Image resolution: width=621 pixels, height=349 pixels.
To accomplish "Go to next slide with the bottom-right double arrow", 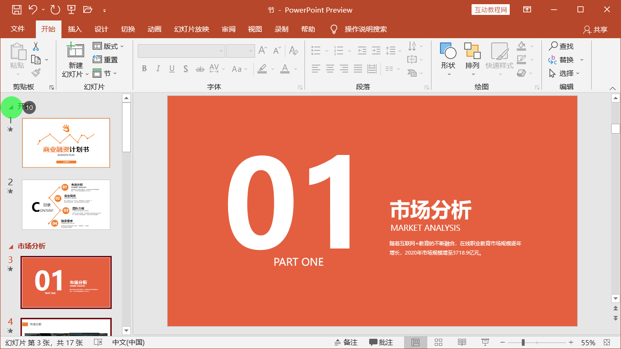I will [x=616, y=318].
